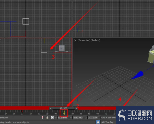This screenshot has height=124, width=154.
Task: Open the [+] viewport general menu
Action: pos(75,40)
